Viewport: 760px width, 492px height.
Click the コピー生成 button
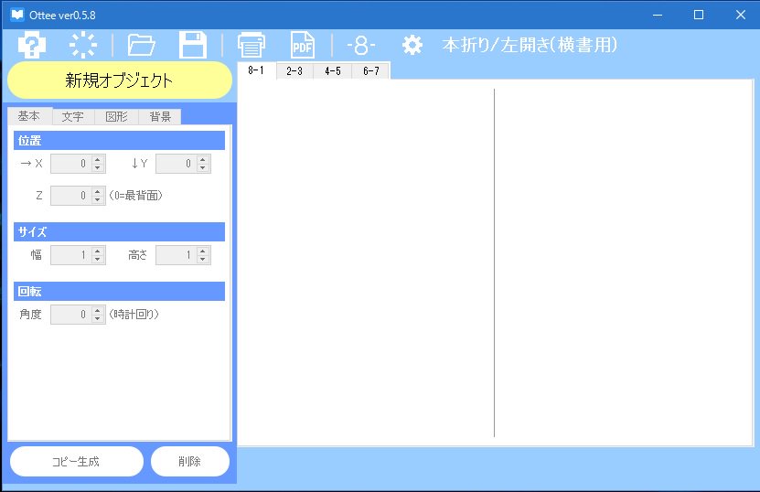tap(76, 462)
